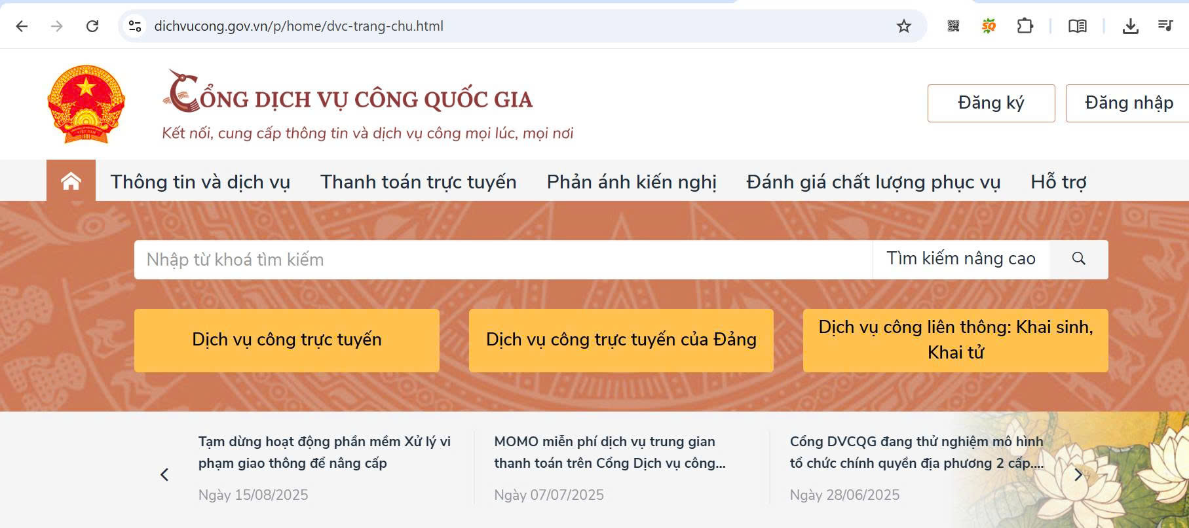Click the Vietnam national emblem logo
1189x528 pixels.
click(86, 104)
